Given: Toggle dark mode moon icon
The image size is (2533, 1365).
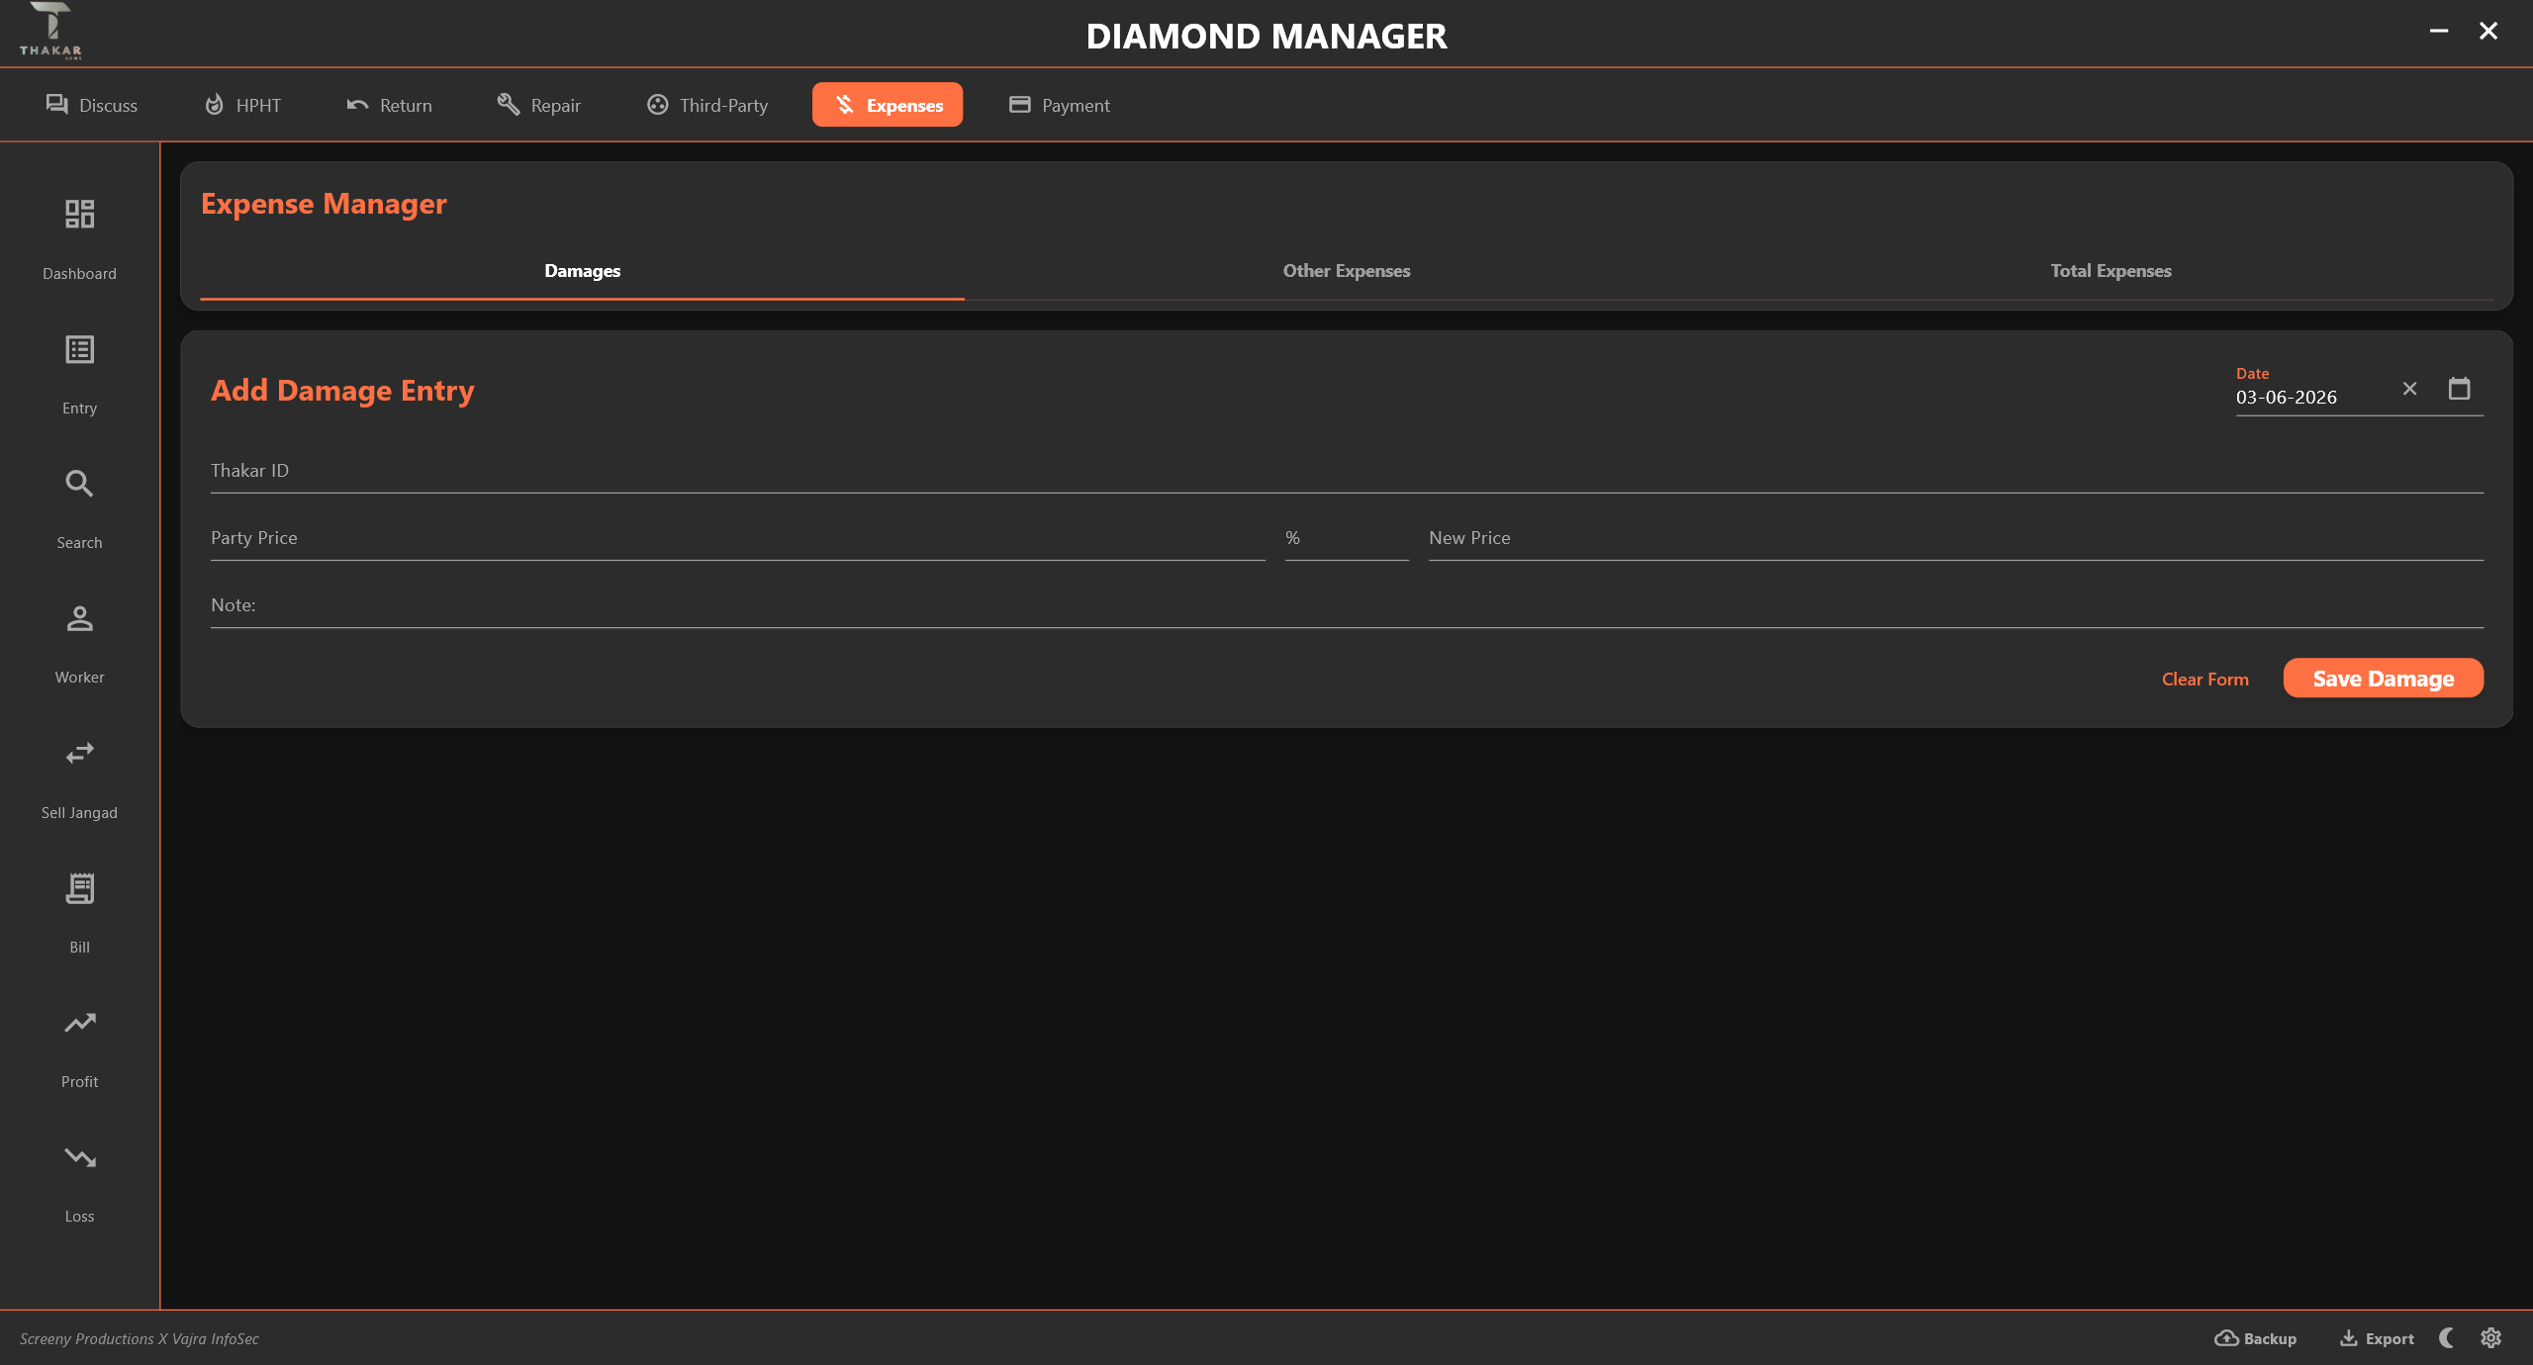Looking at the screenshot, I should (2447, 1338).
